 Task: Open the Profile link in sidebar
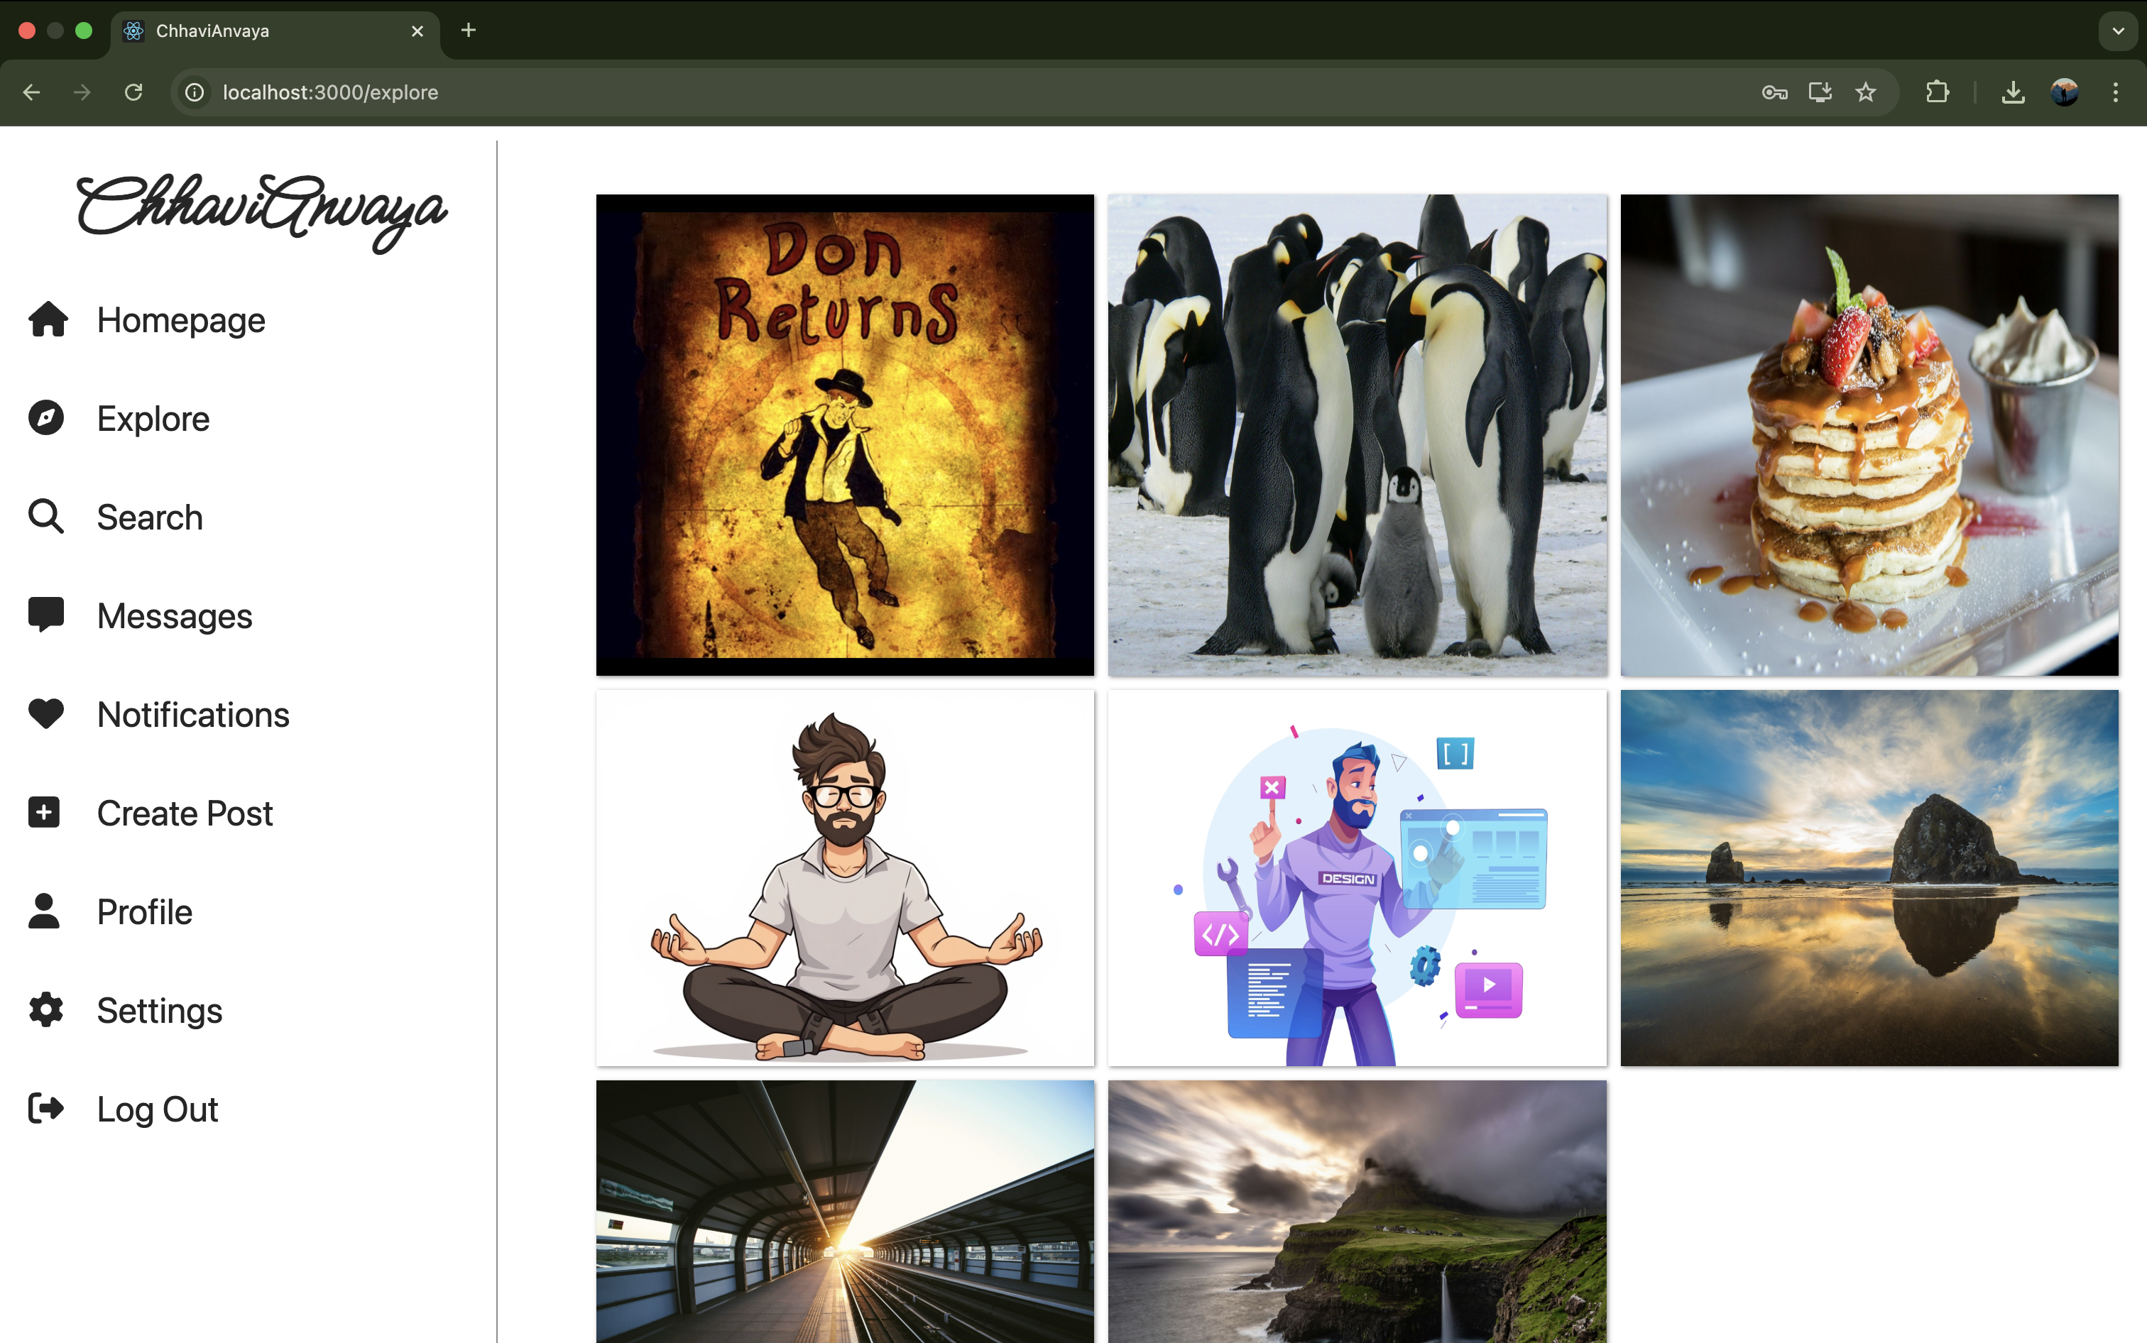(x=144, y=912)
